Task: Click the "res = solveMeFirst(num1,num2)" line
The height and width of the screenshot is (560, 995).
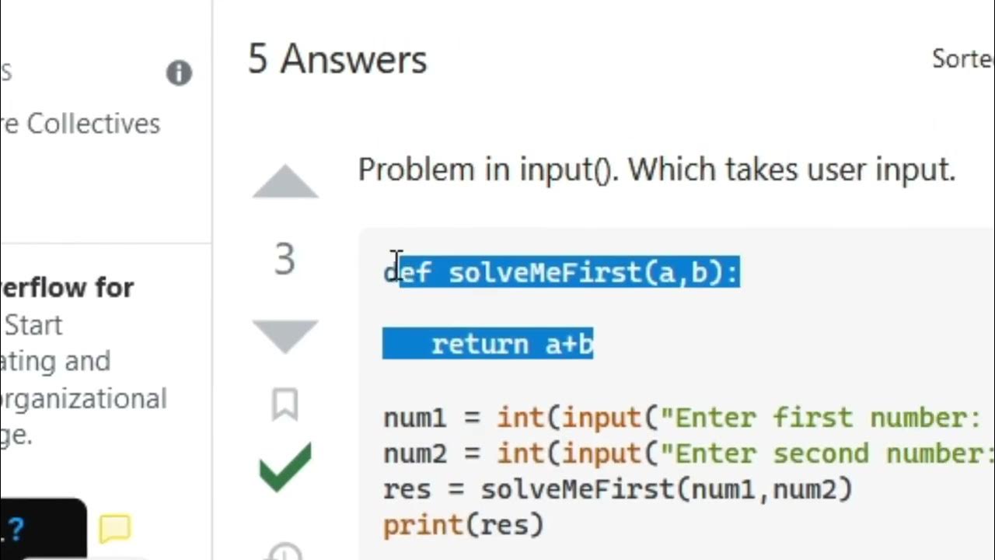Action: tap(618, 489)
